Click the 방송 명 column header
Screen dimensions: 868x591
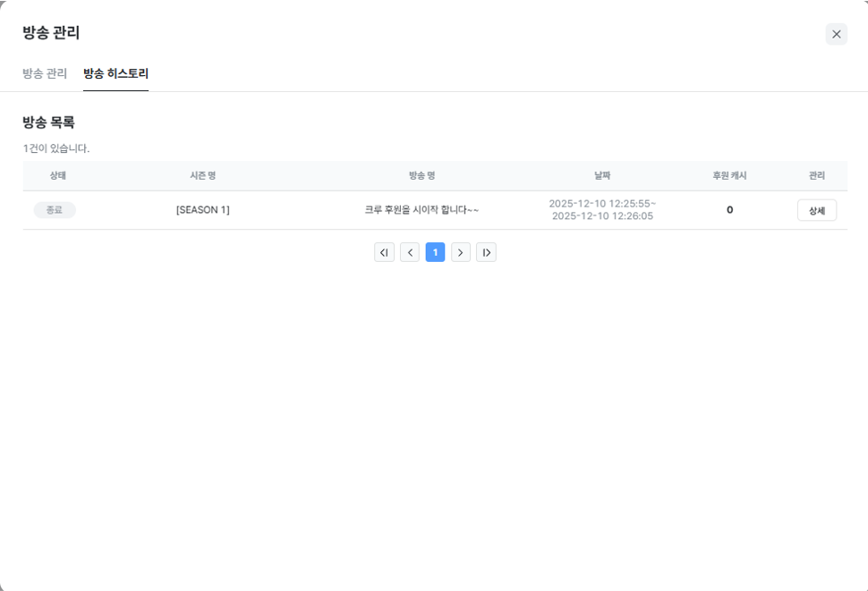pyautogui.click(x=421, y=176)
